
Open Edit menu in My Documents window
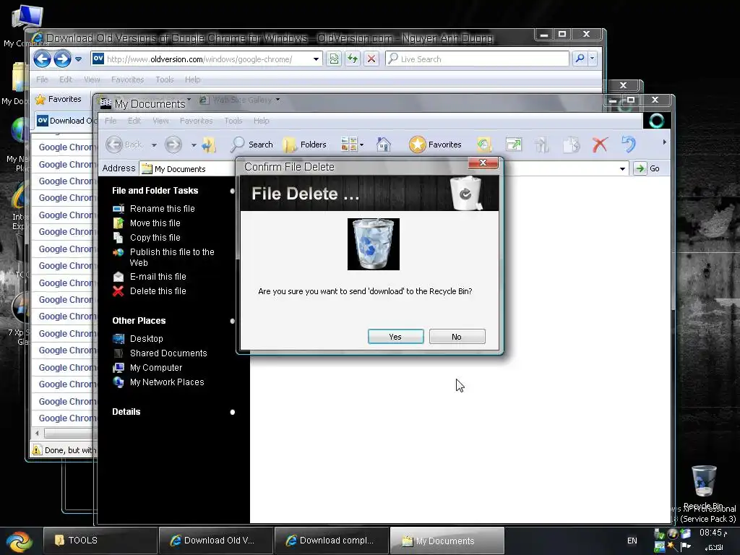tap(134, 121)
